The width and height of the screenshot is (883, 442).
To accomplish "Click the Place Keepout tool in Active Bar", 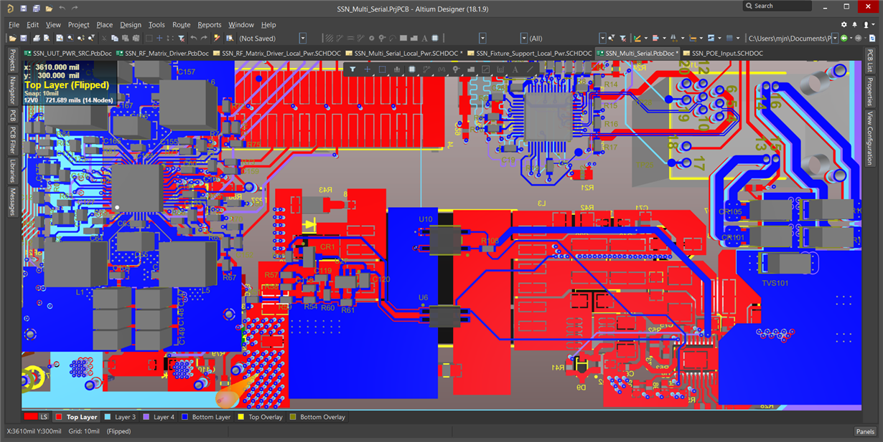I will coord(485,69).
